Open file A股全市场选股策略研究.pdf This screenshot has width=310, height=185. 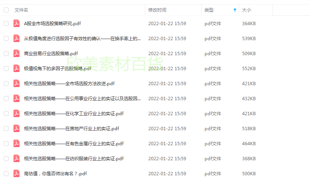53,24
